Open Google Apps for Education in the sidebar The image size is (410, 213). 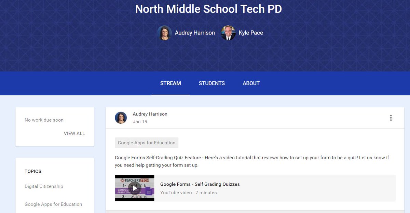pos(53,204)
